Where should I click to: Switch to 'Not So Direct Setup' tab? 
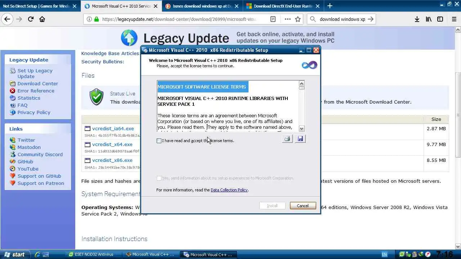pyautogui.click(x=40, y=6)
